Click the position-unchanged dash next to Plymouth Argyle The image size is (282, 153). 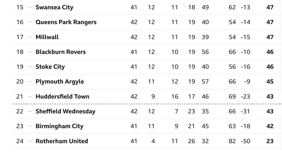pos(29,82)
